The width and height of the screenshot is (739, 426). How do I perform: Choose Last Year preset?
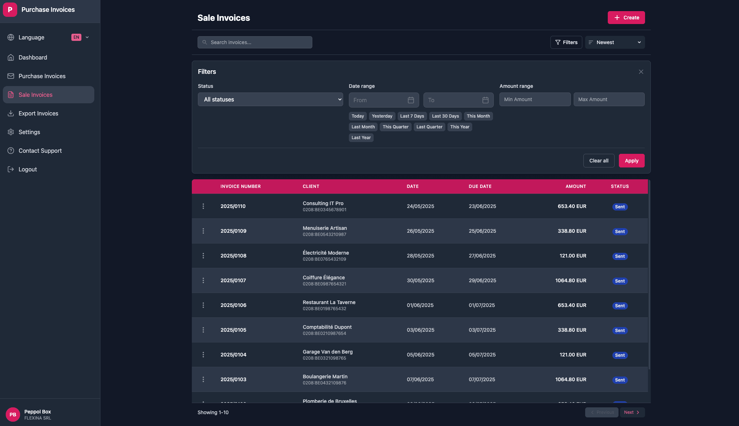pos(361,138)
